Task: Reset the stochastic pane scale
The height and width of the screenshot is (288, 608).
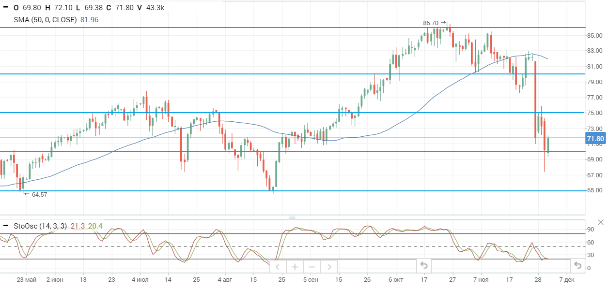Action: click(577, 265)
